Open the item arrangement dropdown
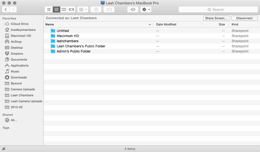Image resolution: width=260 pixels, height=152 pixels. click(x=83, y=9)
